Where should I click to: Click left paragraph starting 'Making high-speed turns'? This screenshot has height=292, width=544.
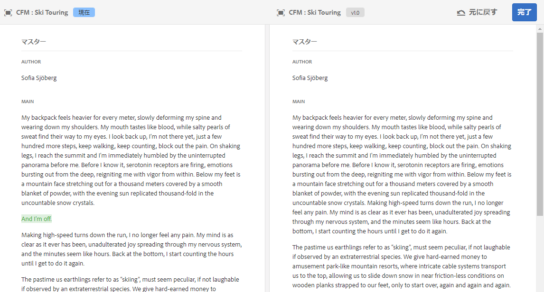pos(131,249)
